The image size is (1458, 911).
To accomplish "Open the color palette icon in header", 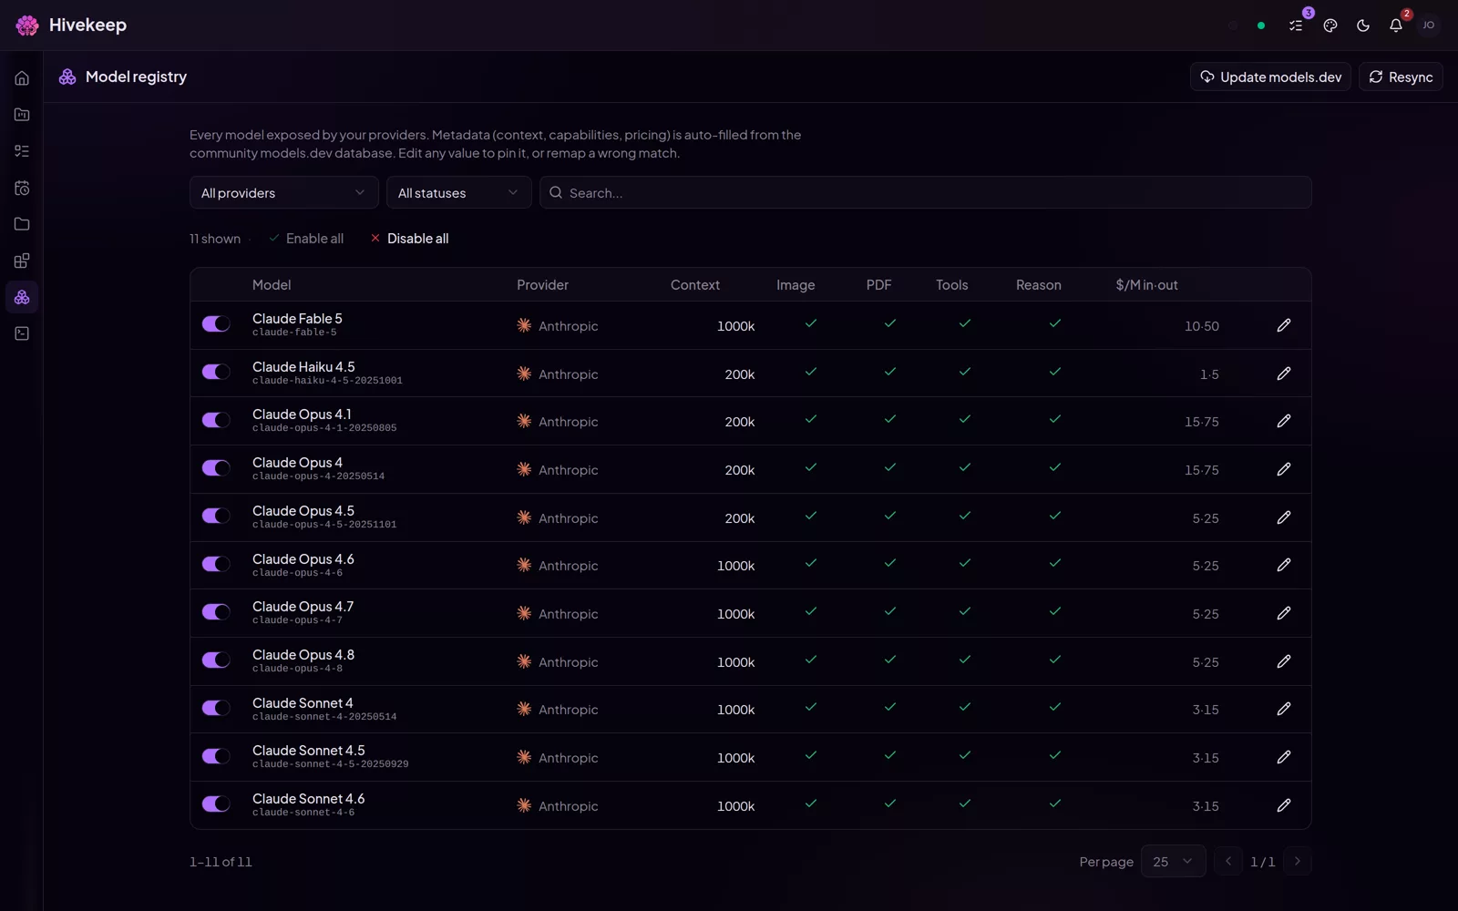I will [1330, 26].
